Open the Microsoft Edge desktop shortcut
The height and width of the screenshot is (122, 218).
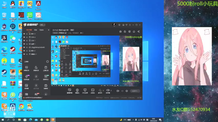pyautogui.click(x=4, y=51)
